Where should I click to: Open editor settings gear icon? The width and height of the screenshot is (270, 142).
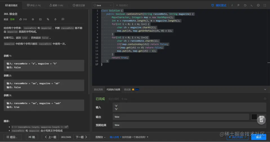[258, 5]
